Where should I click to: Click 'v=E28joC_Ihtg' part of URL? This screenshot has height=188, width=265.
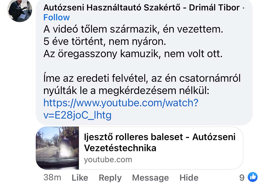[x=77, y=115]
